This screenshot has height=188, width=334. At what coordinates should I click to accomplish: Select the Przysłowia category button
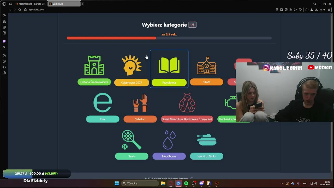tap(169, 83)
